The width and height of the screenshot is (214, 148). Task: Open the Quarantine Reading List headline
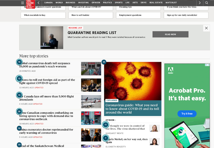(92, 33)
